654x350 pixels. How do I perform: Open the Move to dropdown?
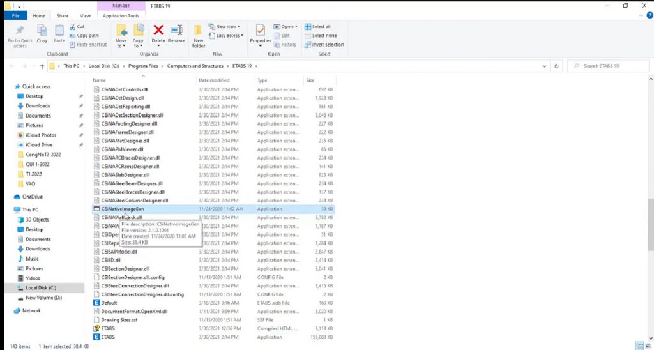(x=121, y=43)
